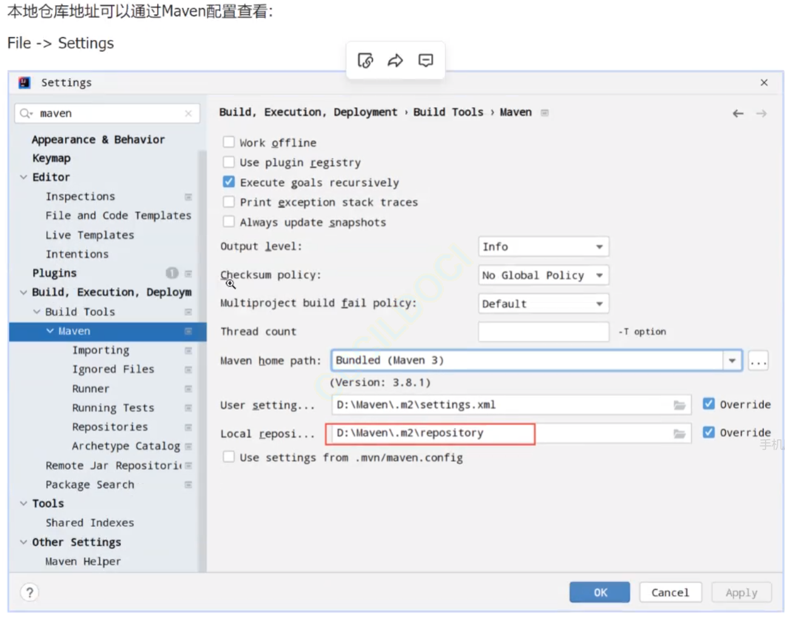The width and height of the screenshot is (785, 619).
Task: Click the folder browse icon in User settings field
Action: pos(679,405)
